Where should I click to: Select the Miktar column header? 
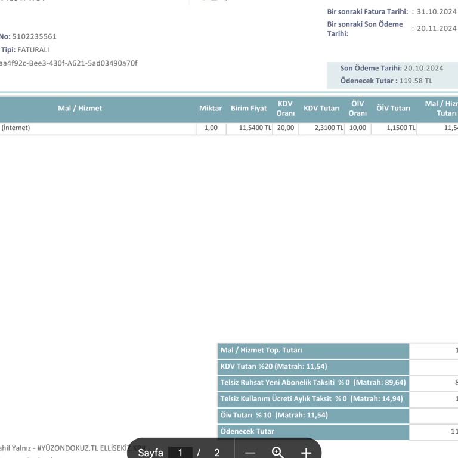[x=211, y=108]
